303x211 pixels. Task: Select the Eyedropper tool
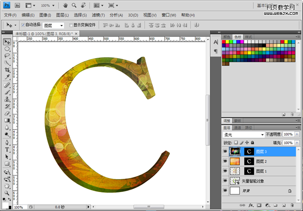(x=7, y=77)
